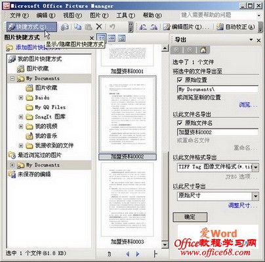Click the print icon in the toolbar

point(64,27)
